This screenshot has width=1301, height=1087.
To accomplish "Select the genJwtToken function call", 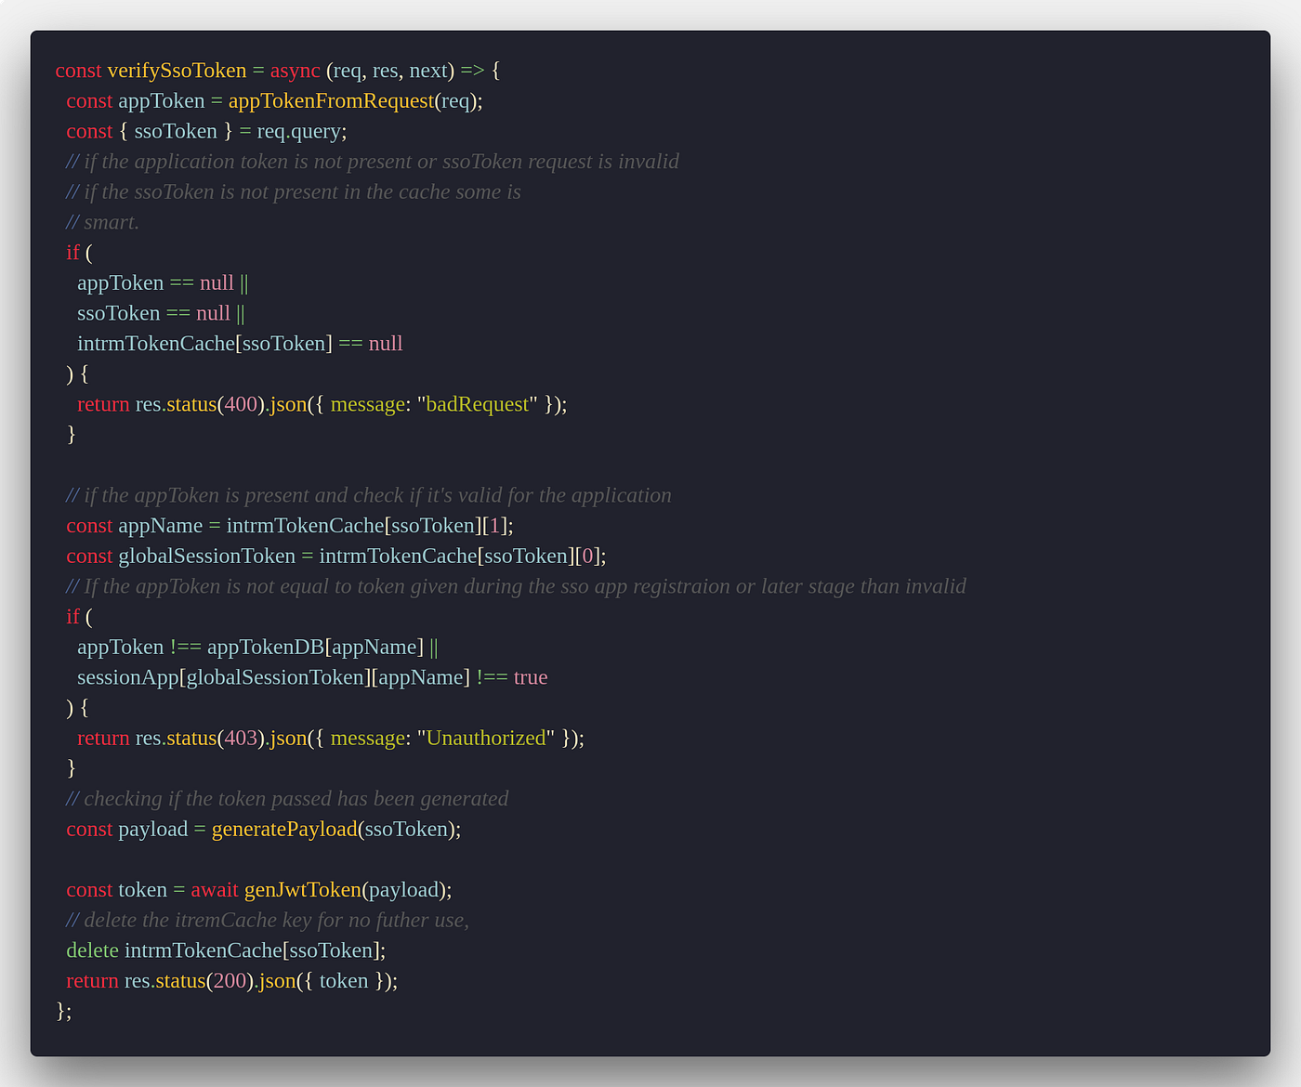I will [x=303, y=889].
